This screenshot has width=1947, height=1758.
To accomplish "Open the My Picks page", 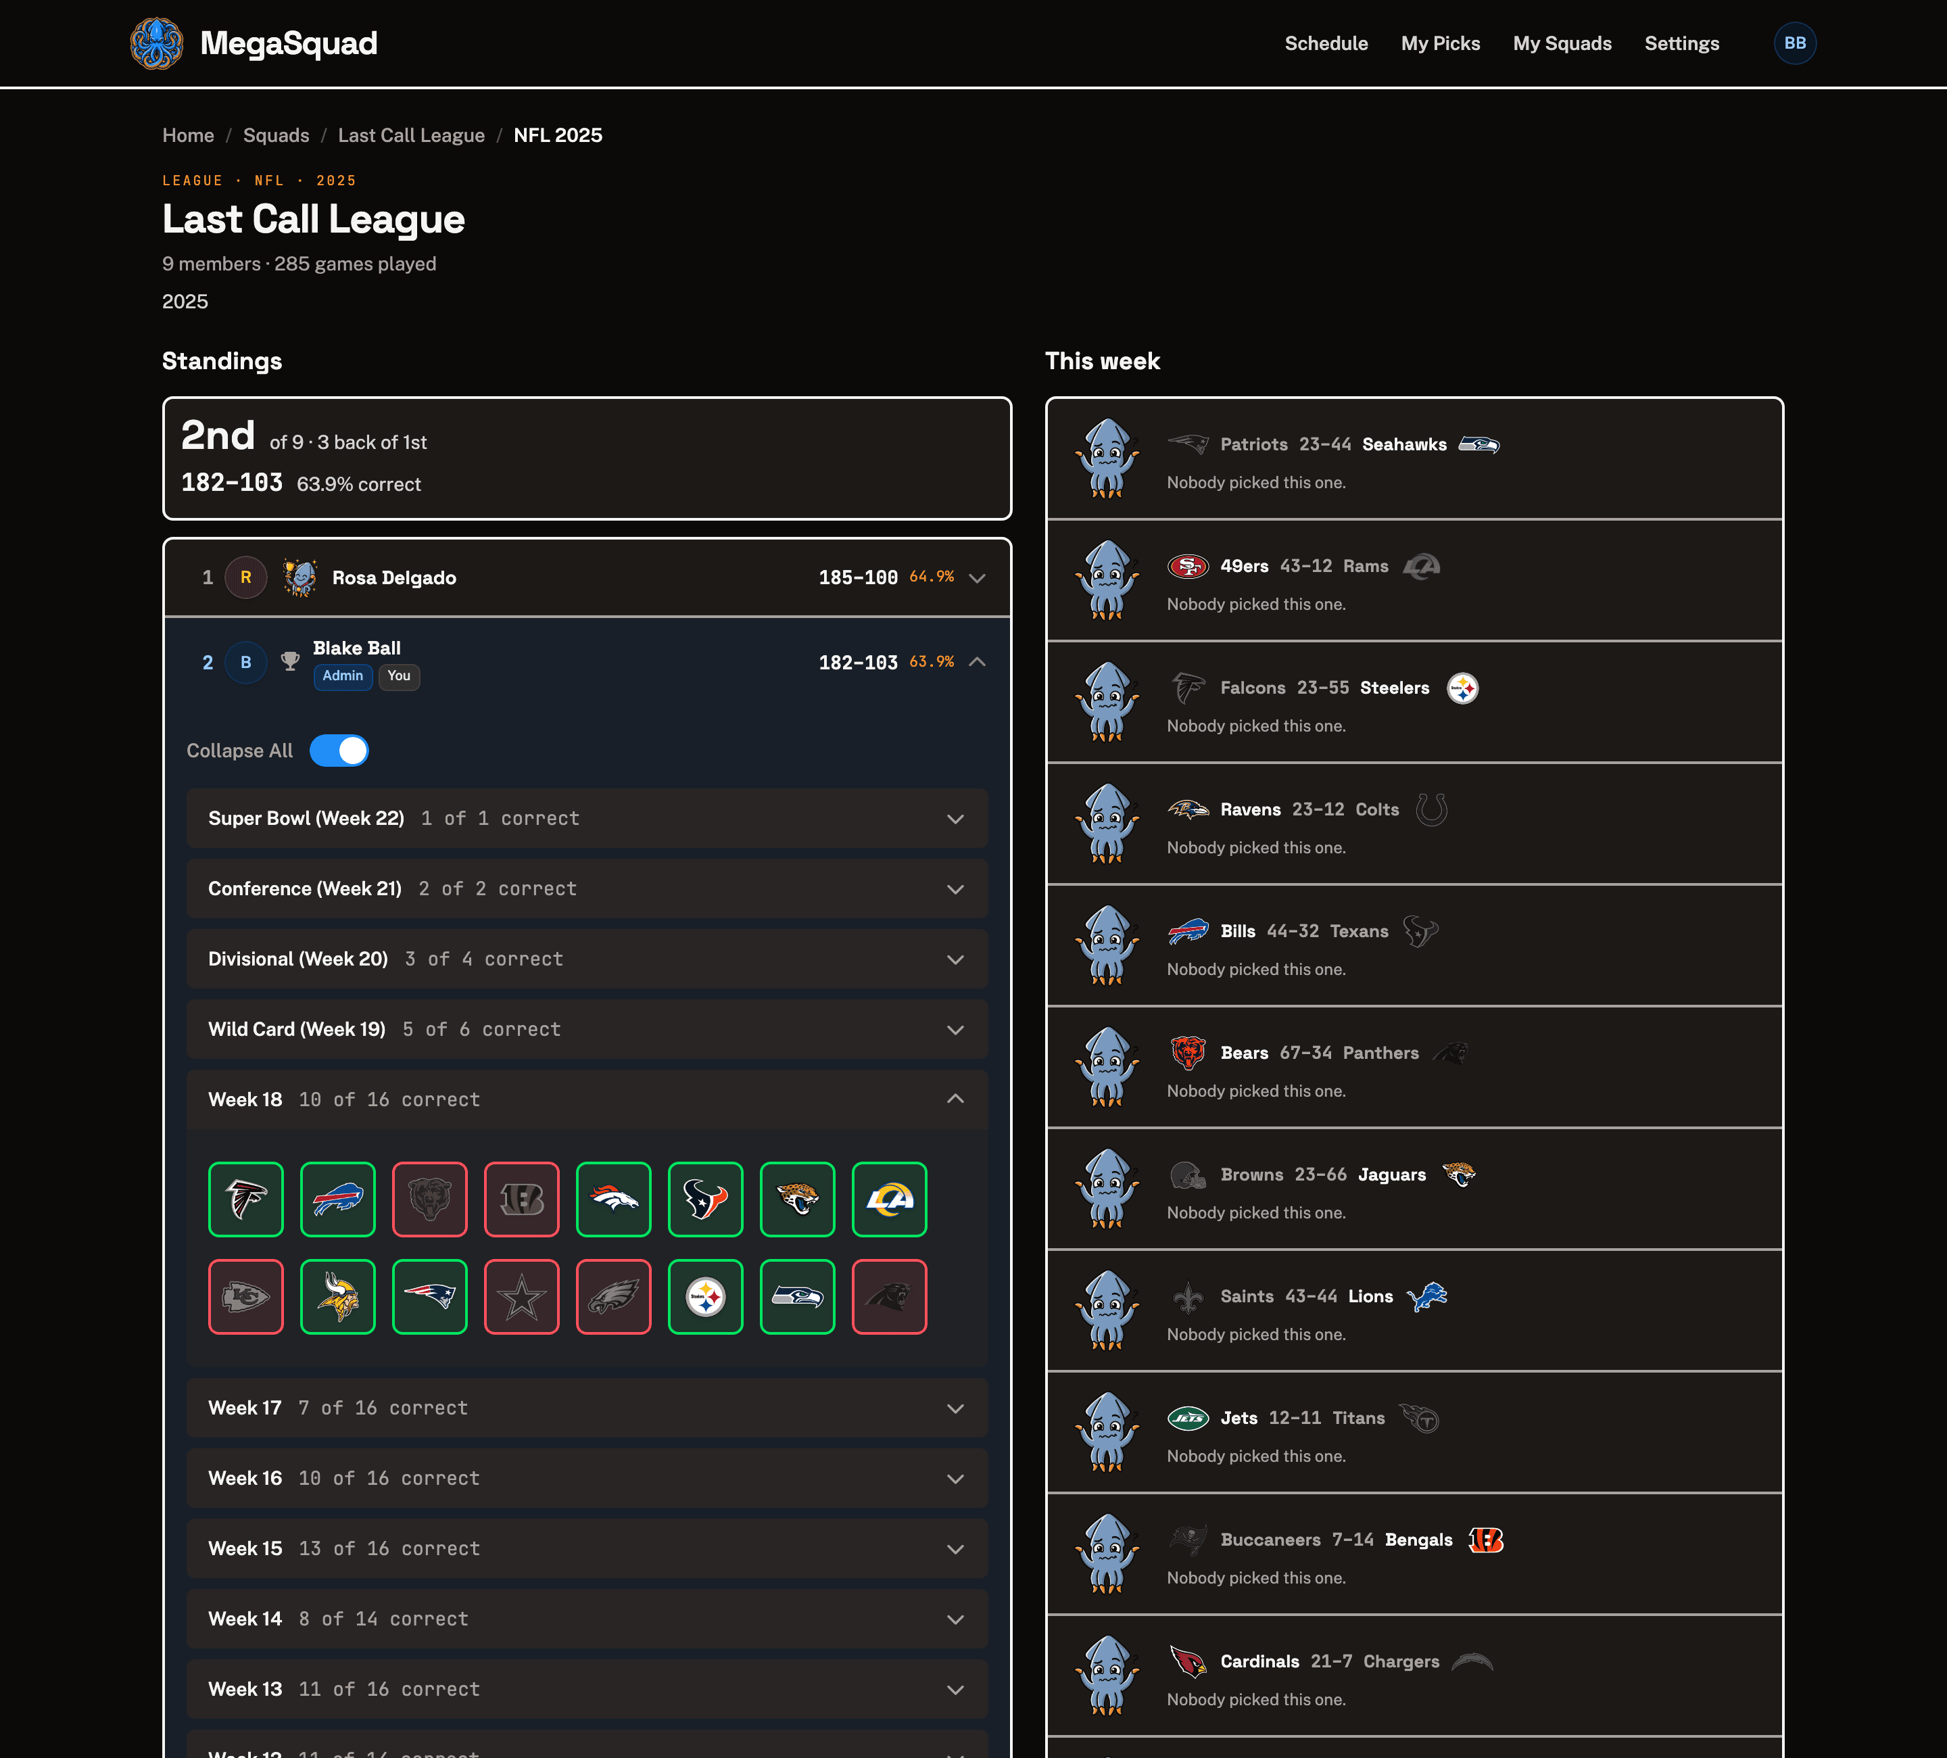I will (x=1440, y=43).
